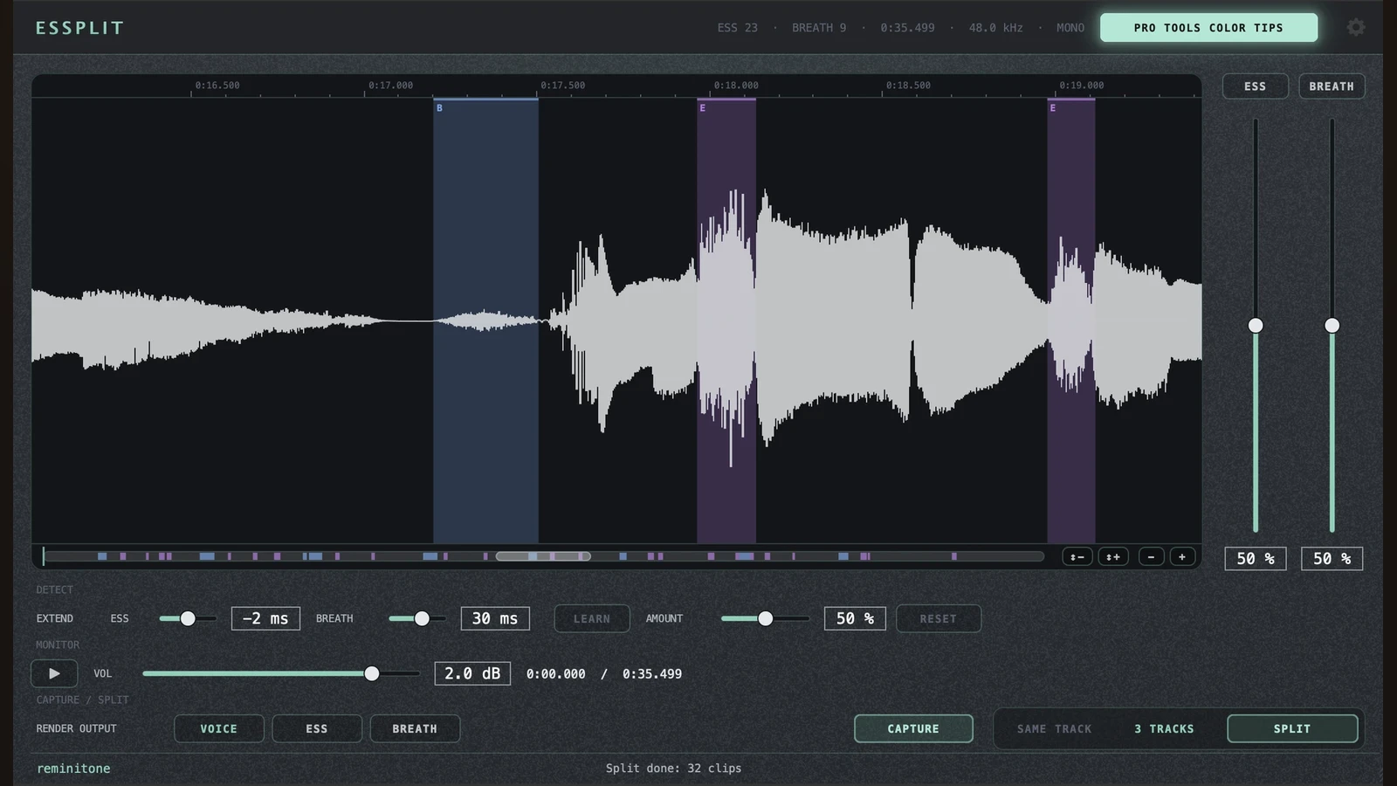Select 3 TRACKS split mode

tap(1164, 728)
